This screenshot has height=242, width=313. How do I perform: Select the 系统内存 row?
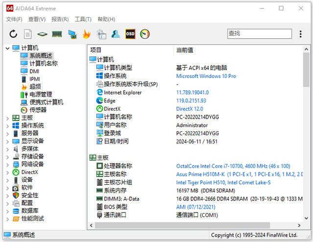(x=195, y=191)
